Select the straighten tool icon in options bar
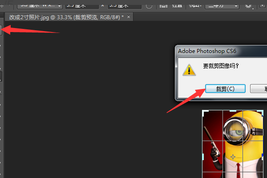The height and width of the screenshot is (178, 267). click(163, 6)
